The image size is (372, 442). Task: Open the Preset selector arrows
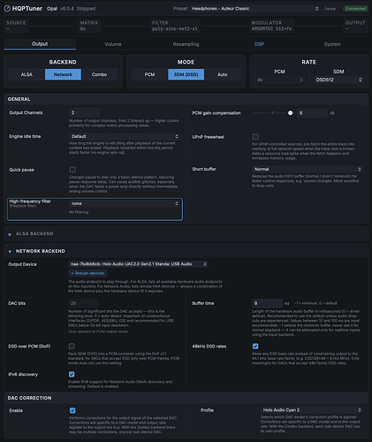click(316, 9)
